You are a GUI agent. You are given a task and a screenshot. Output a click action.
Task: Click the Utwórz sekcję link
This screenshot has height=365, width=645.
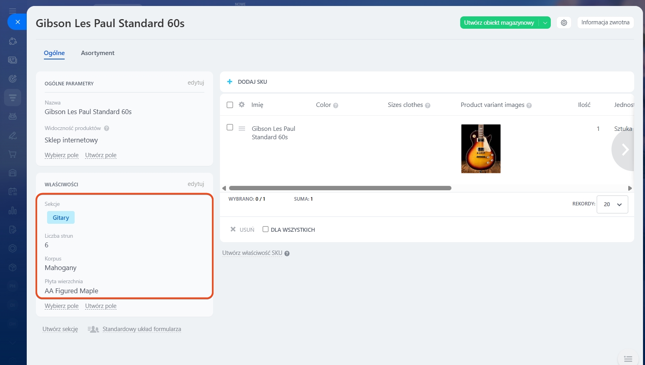click(60, 329)
